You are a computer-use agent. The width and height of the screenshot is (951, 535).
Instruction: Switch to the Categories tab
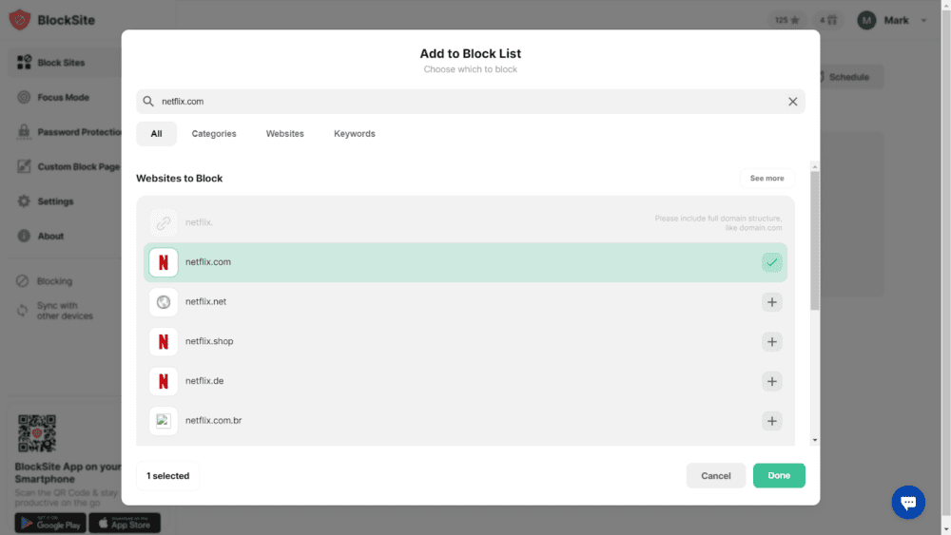[214, 134]
